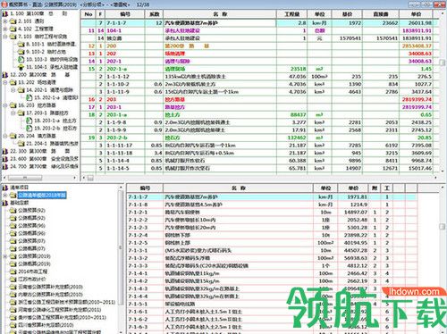Click the book icon of 清单项目 root

pyautogui.click(x=5, y=188)
